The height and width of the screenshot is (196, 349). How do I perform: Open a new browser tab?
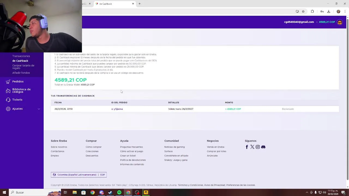139,4
